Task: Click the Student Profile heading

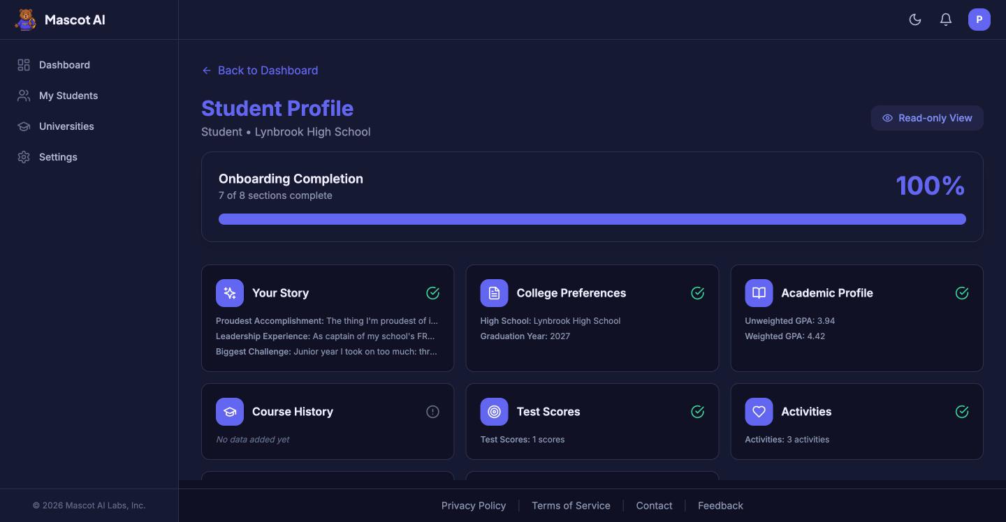Action: 277,108
